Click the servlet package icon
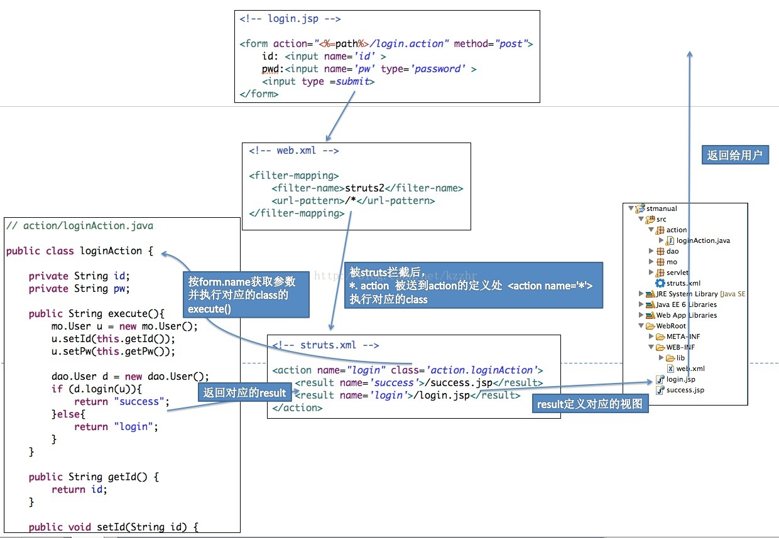 point(660,272)
